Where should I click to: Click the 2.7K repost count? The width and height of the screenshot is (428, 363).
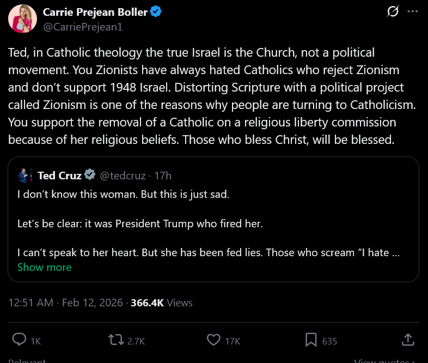click(x=136, y=341)
